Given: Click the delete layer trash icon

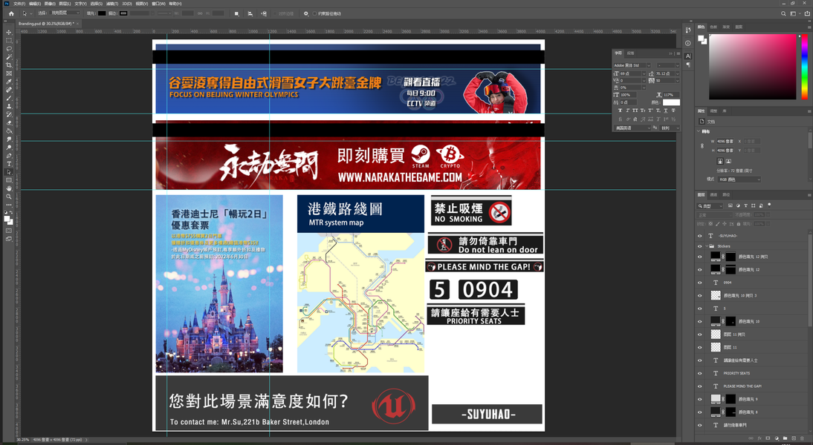Looking at the screenshot, I should (x=802, y=438).
